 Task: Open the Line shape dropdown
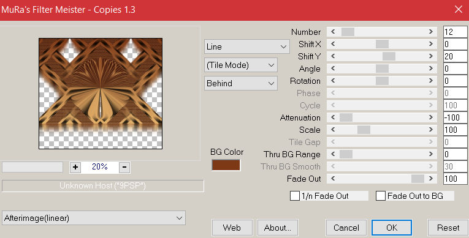point(247,46)
